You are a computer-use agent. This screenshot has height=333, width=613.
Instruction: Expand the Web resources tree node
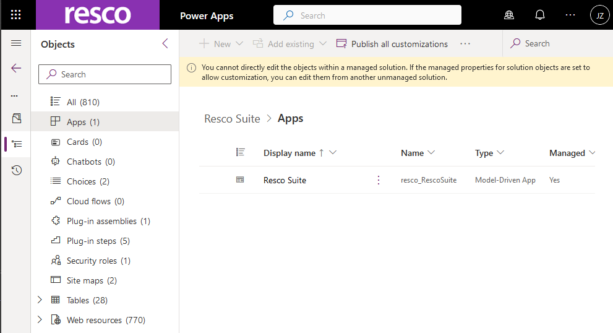coord(40,320)
